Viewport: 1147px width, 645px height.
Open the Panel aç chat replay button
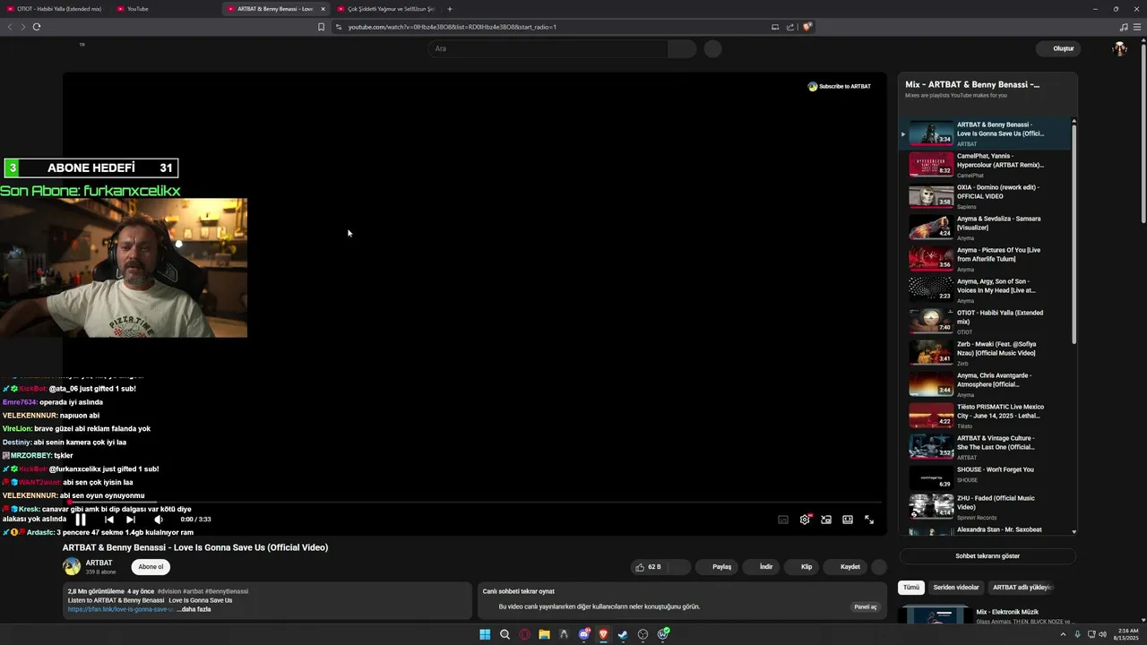866,606
